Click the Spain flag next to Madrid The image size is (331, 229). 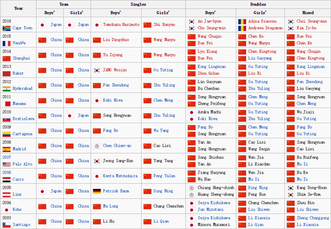[7, 149]
